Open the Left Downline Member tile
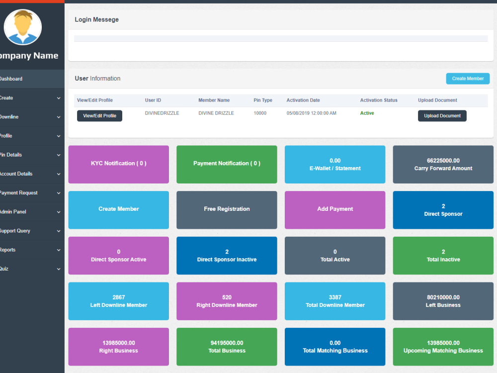 coord(119,301)
